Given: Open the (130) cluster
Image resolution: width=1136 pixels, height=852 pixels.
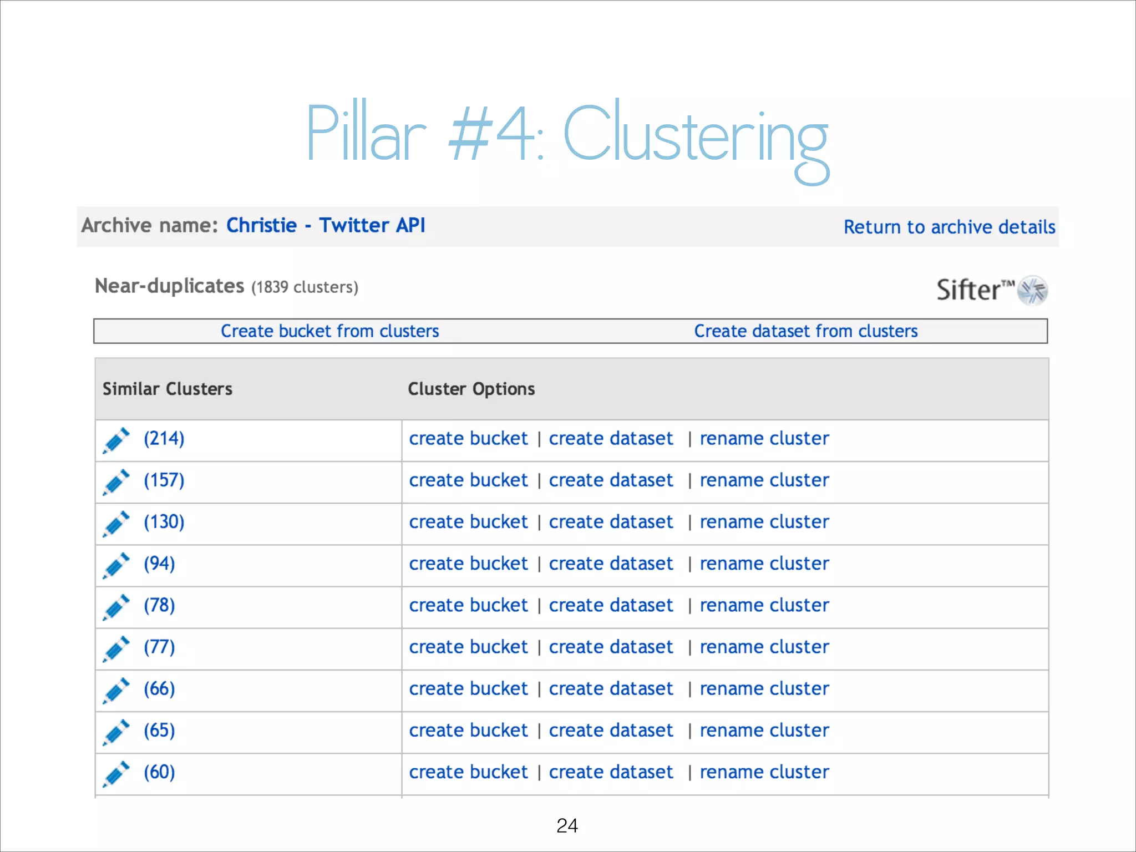Looking at the screenshot, I should tap(164, 522).
